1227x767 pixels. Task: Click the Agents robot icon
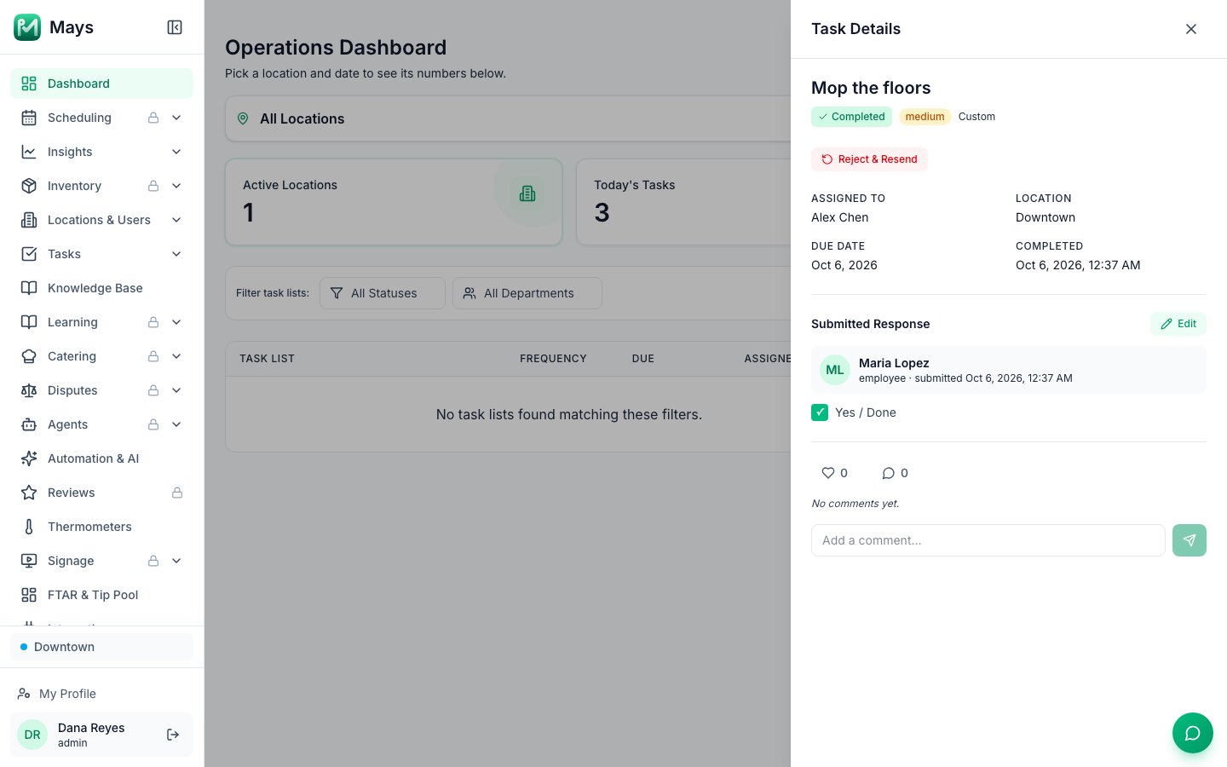pyautogui.click(x=29, y=424)
